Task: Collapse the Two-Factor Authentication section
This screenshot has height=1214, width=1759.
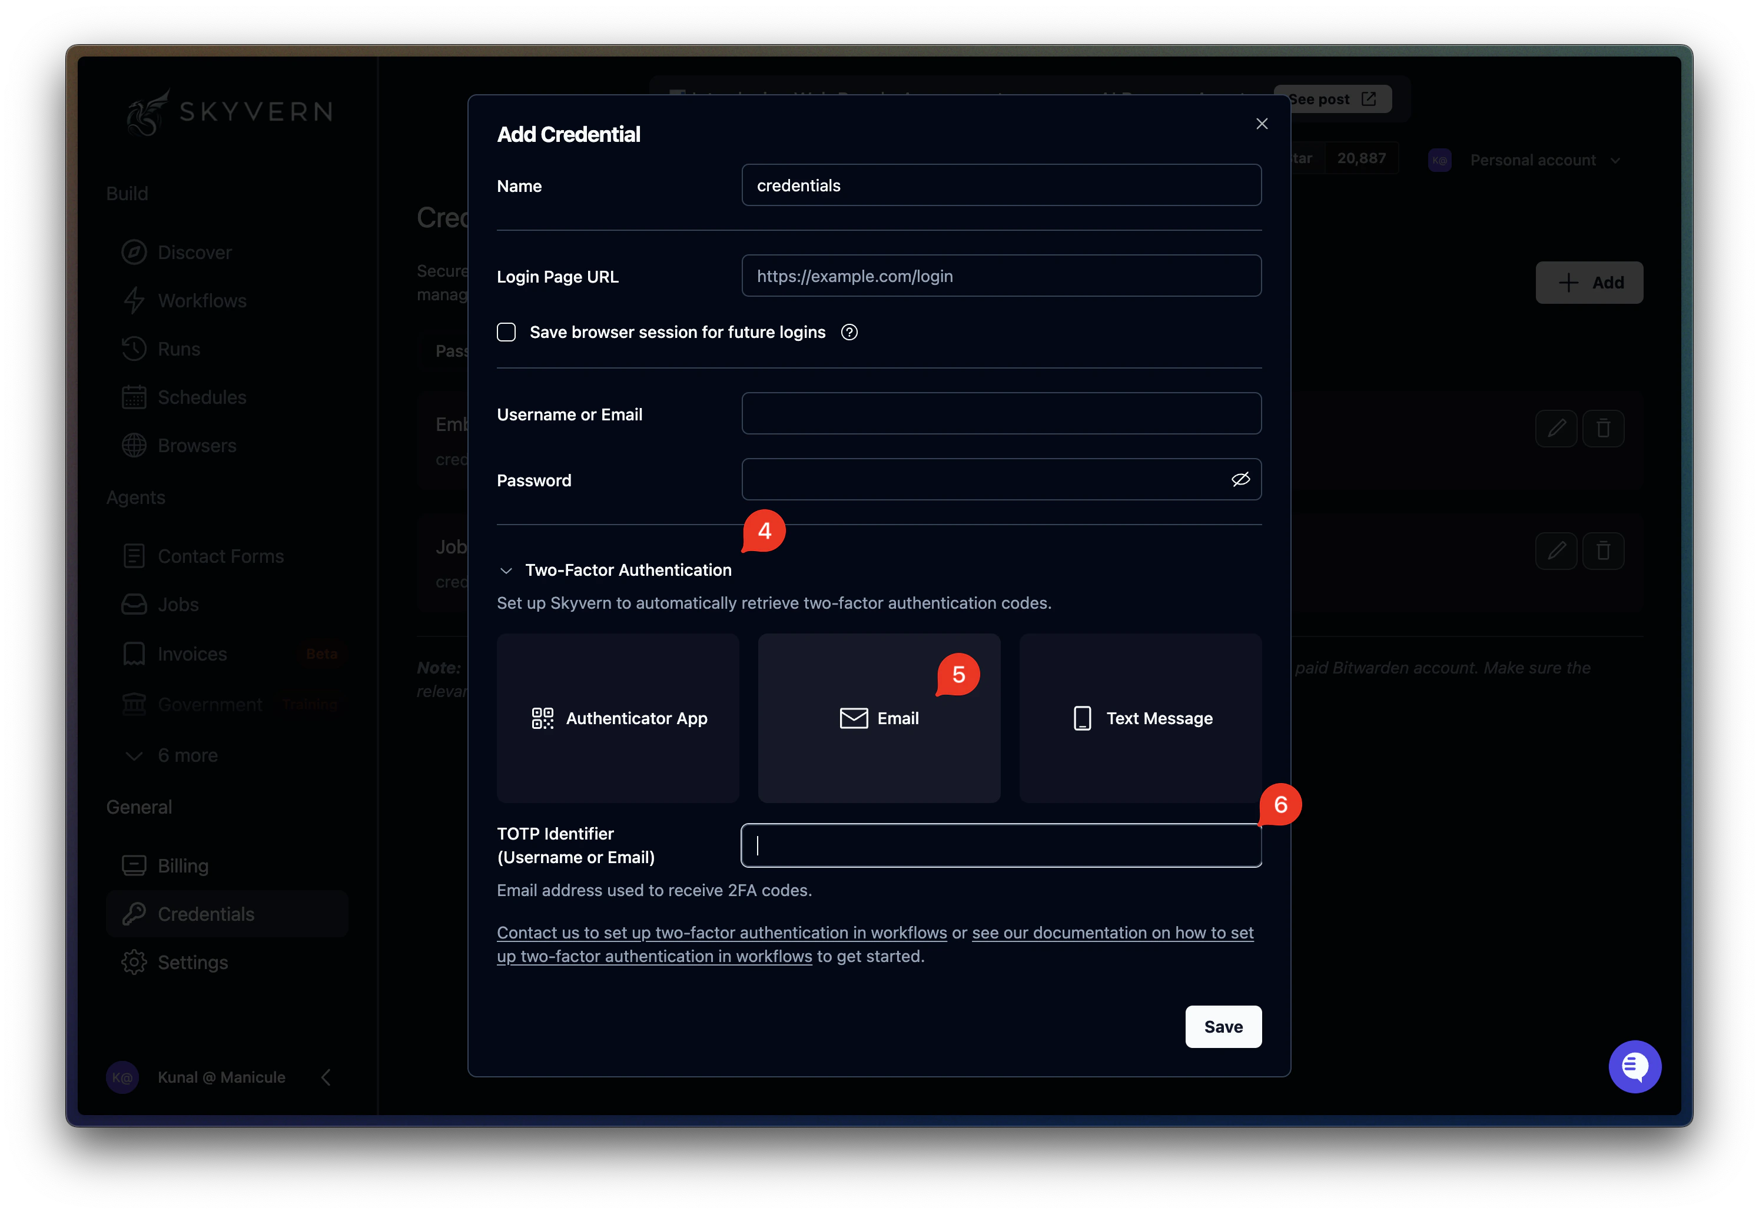Action: click(506, 570)
